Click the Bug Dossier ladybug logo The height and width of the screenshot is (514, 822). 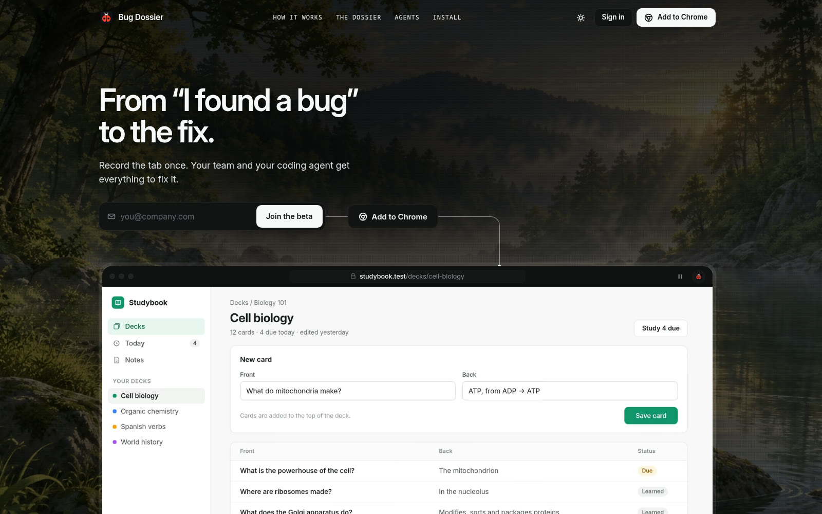tap(106, 17)
